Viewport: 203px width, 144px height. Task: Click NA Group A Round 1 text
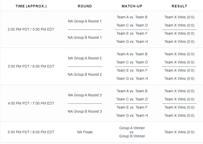(85, 21)
